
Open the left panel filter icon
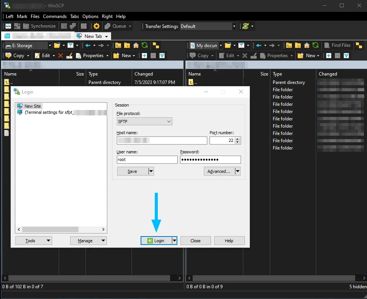70,45
